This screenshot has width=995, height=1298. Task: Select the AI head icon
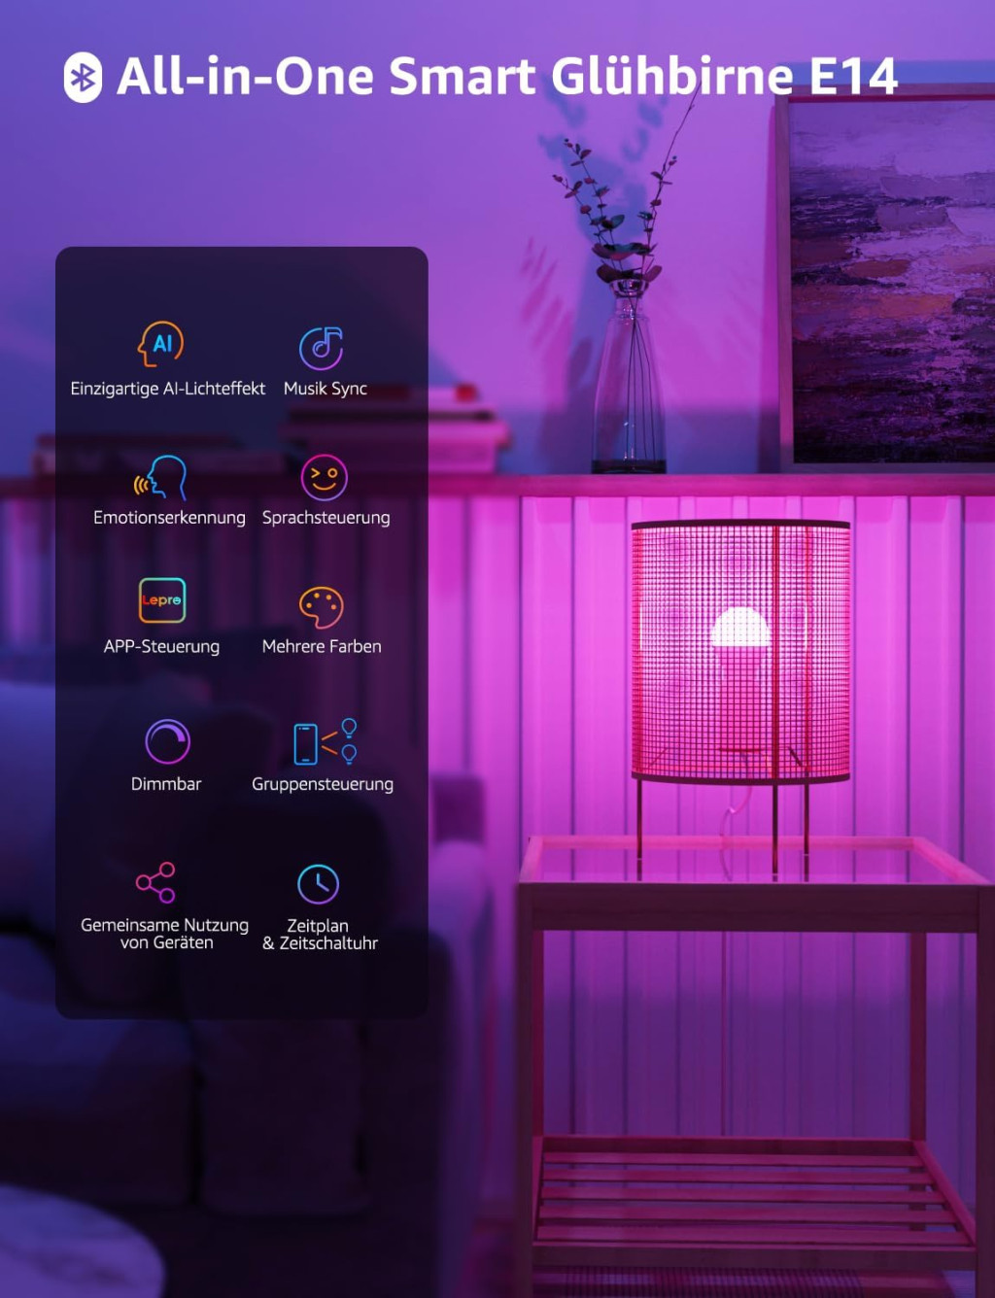click(161, 344)
